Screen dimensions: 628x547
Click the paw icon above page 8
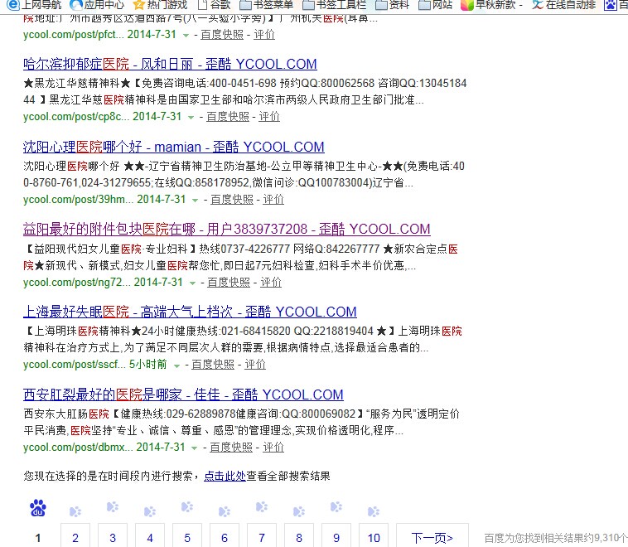[299, 511]
